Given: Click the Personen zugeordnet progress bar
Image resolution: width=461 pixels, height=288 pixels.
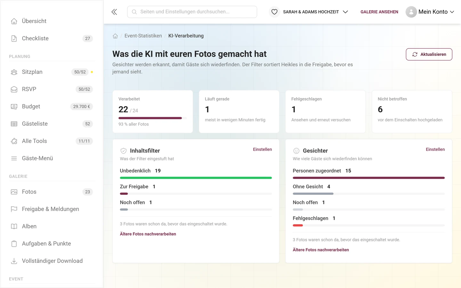Looking at the screenshot, I should [369, 178].
